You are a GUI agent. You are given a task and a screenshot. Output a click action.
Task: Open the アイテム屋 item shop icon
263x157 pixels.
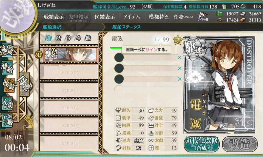203,16
